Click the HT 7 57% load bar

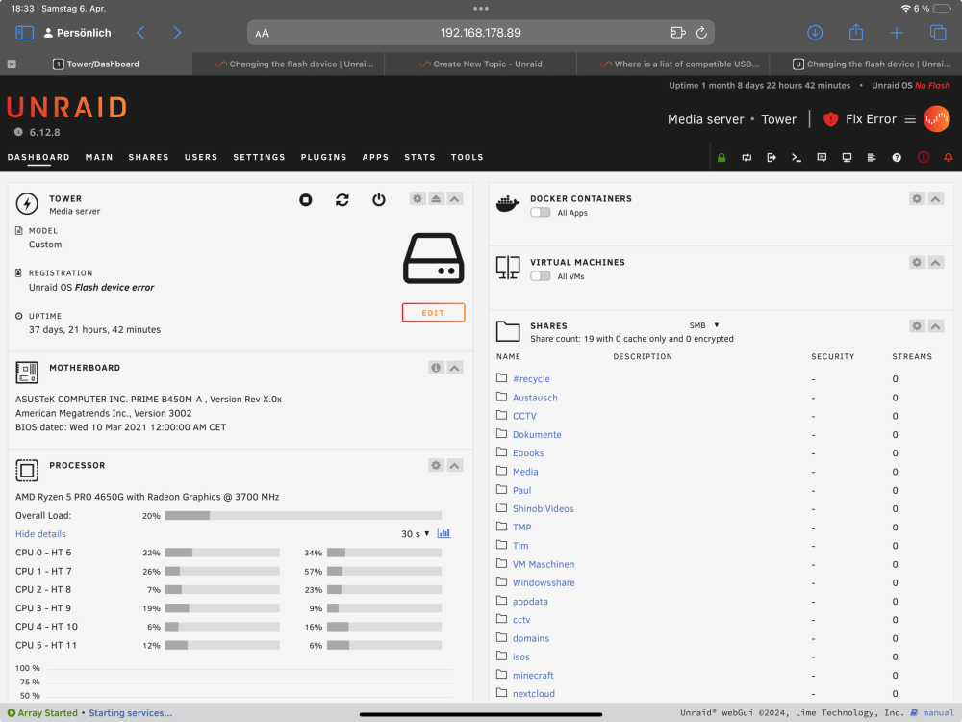pyautogui.click(x=384, y=571)
